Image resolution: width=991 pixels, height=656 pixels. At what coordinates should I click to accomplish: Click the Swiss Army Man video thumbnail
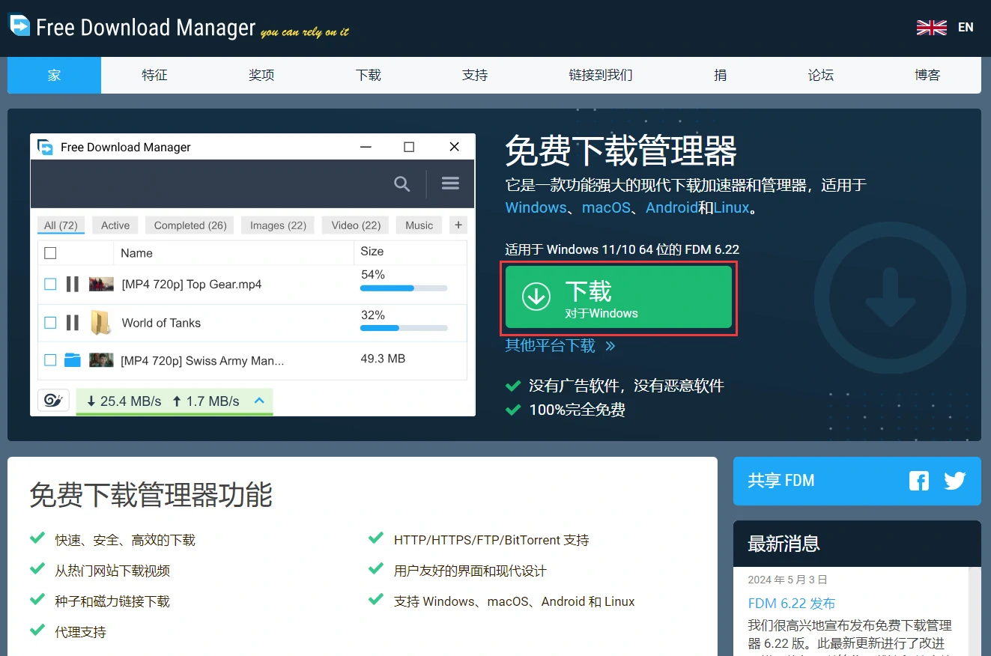101,360
